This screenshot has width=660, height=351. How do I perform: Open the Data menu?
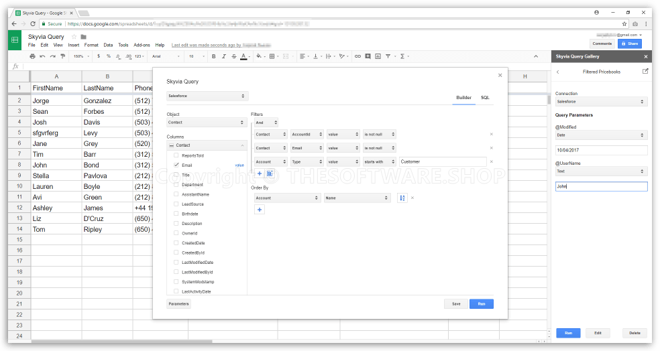108,45
